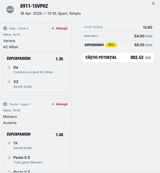Open the Franta Ligue 1 league label
160x173 pixels.
[20, 104]
